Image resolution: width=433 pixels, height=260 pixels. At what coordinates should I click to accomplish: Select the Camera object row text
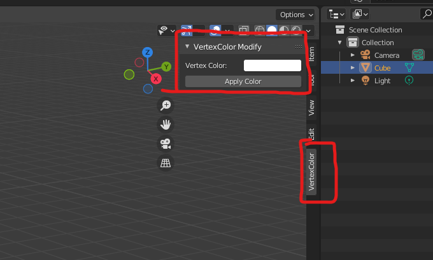click(387, 55)
